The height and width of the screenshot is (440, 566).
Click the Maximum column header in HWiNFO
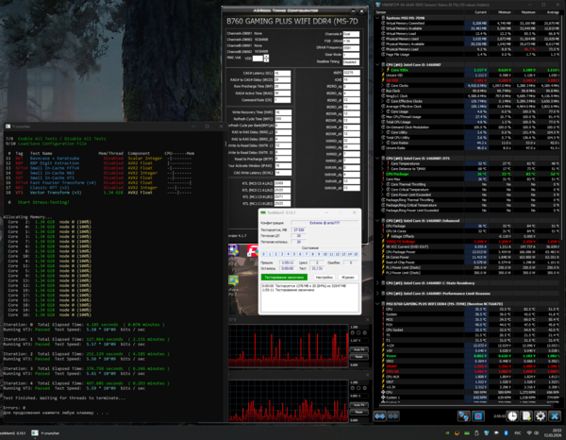pyautogui.click(x=524, y=12)
